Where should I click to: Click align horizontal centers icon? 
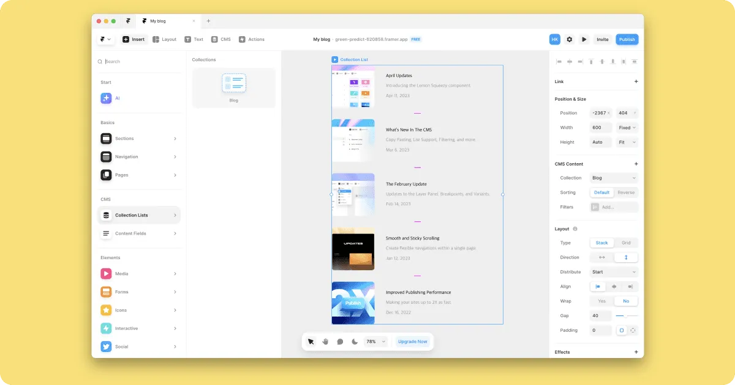(x=570, y=62)
